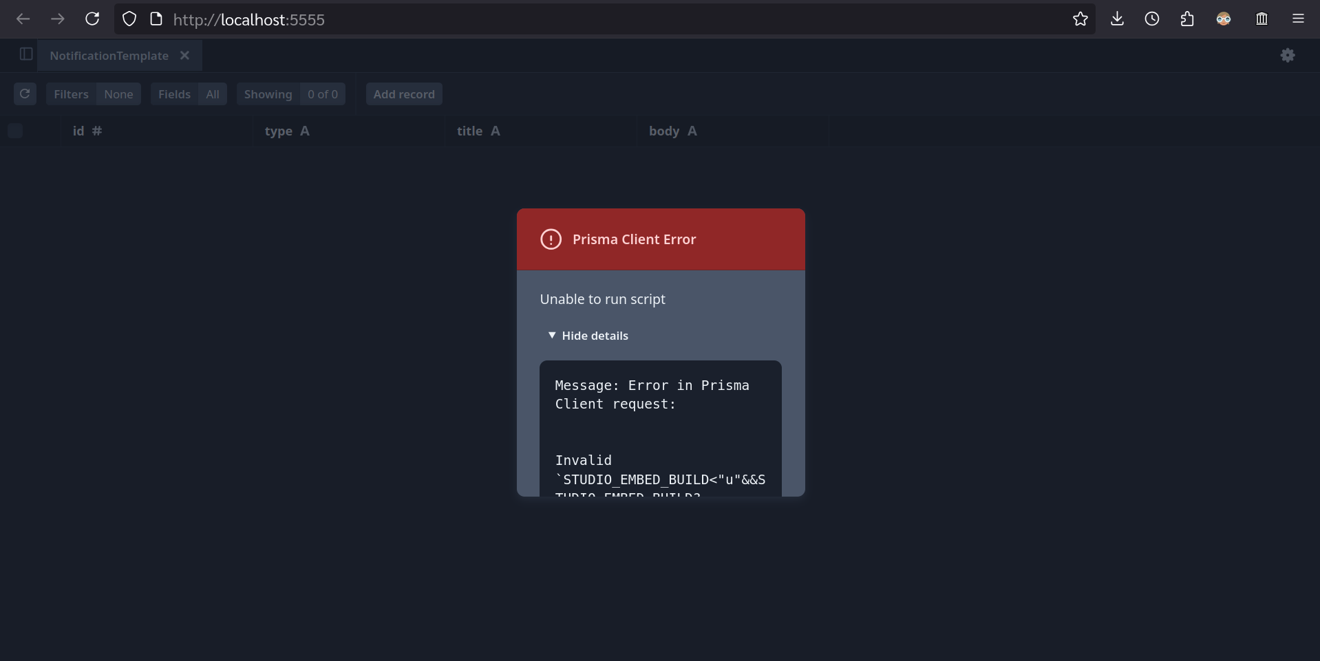
Task: Focus the address bar showing localhost:5555
Action: coord(606,19)
